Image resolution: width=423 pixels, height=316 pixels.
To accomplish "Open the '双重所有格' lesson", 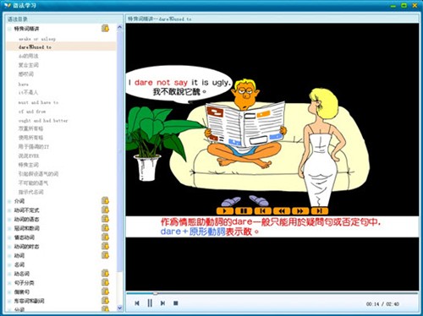I will [x=30, y=128].
